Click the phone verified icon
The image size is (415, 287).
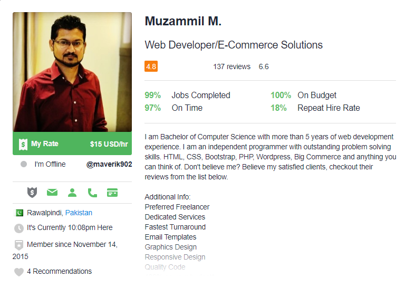click(92, 193)
